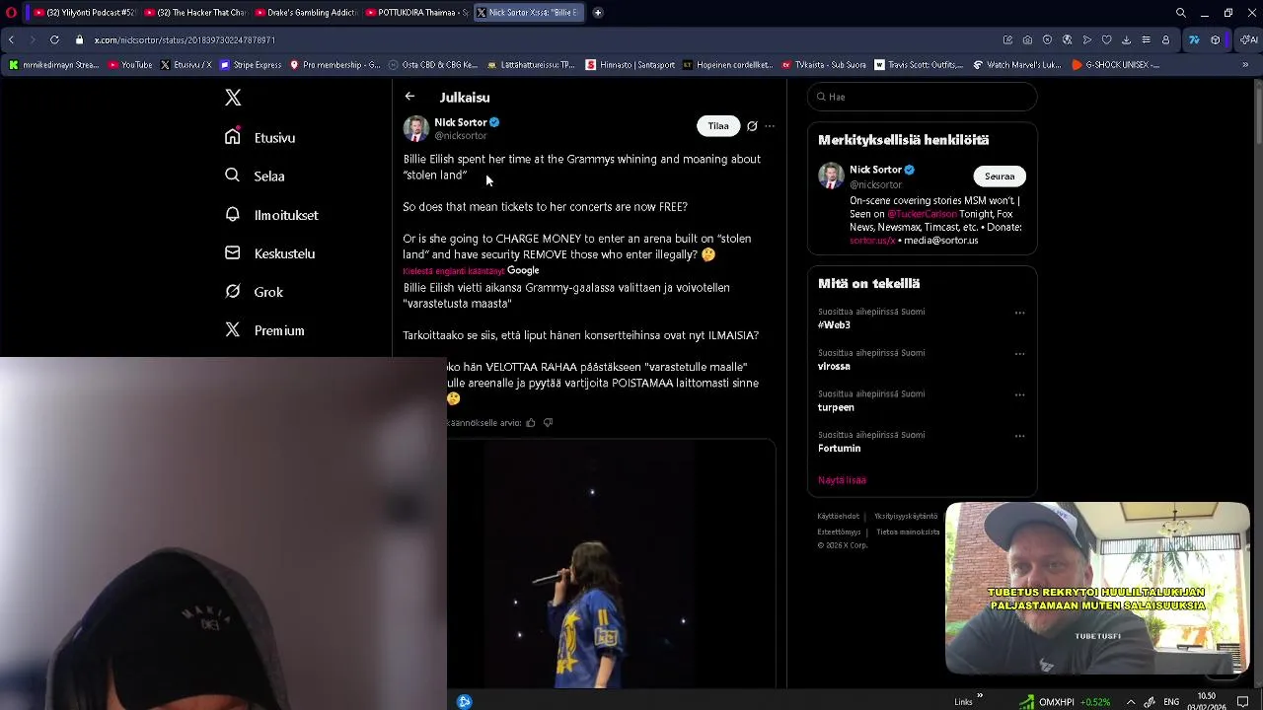
Task: Open more options for virossa trend
Action: [1019, 354]
